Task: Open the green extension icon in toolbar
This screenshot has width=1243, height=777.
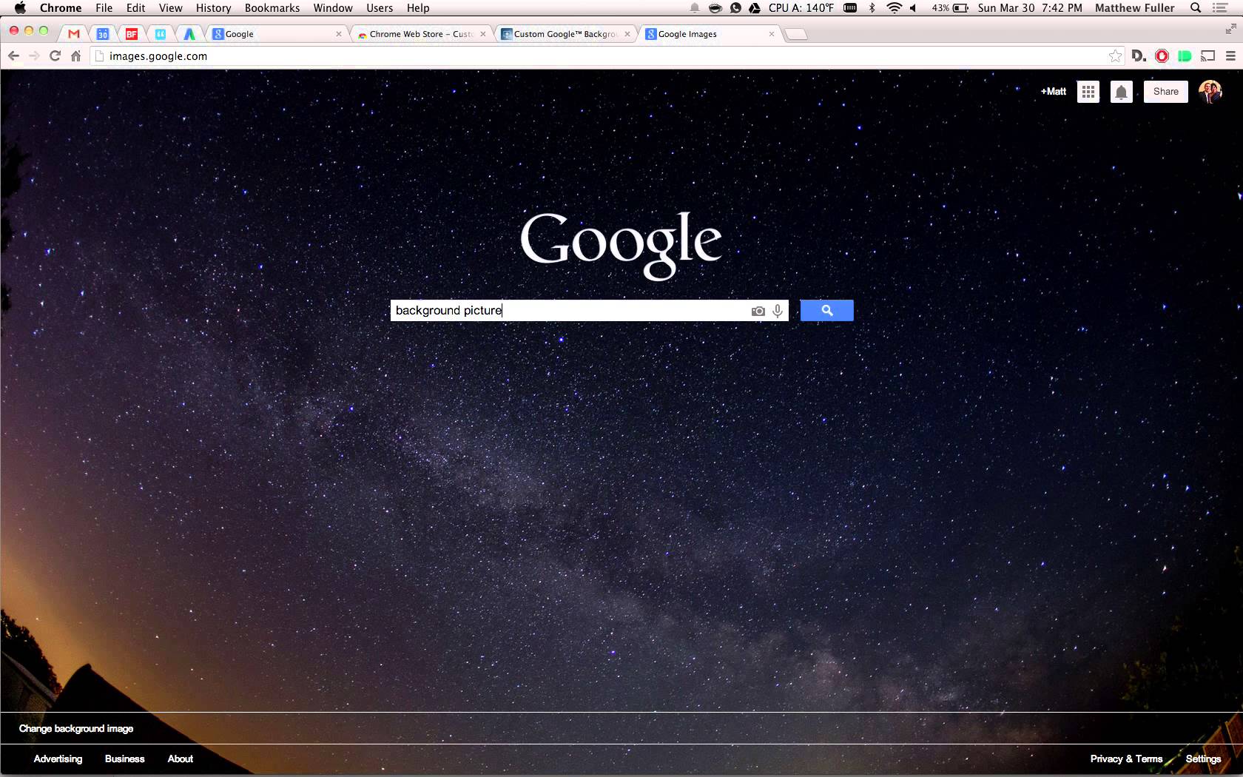Action: 1185,56
